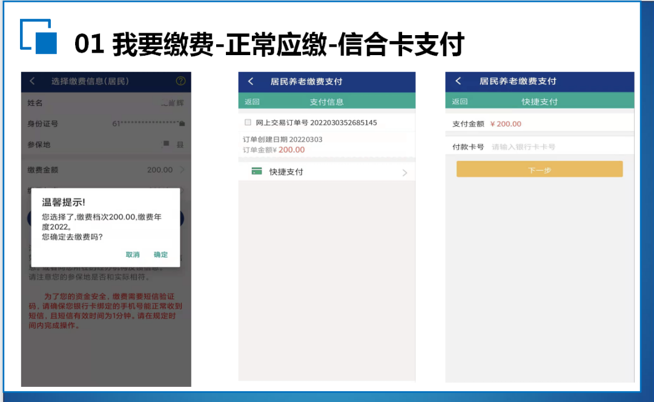The height and width of the screenshot is (402, 654).
Task: Click 订单创建日期 20220303 text
Action: point(283,139)
